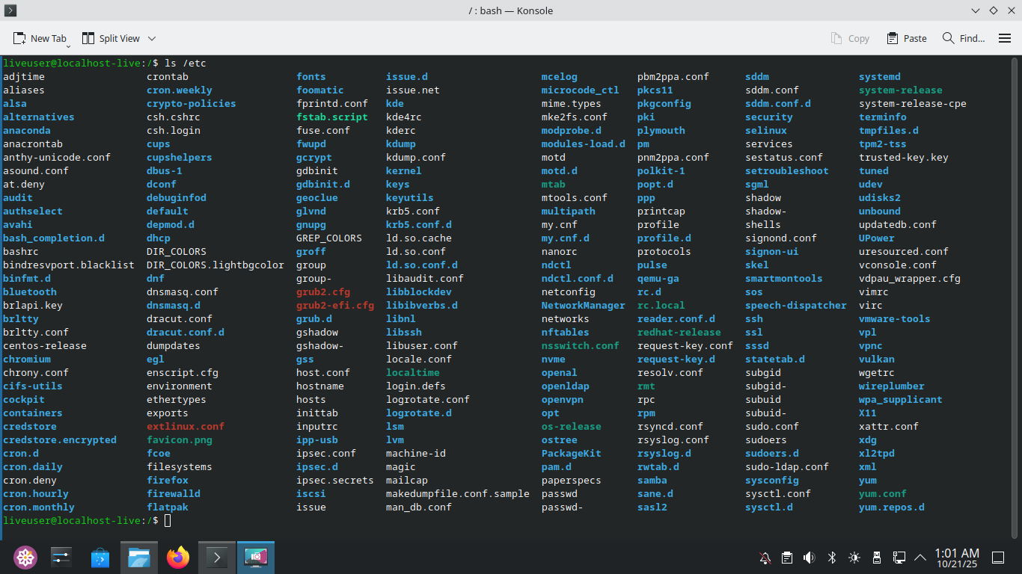Open a New Tab in Konsole
The image size is (1022, 574).
coord(40,38)
